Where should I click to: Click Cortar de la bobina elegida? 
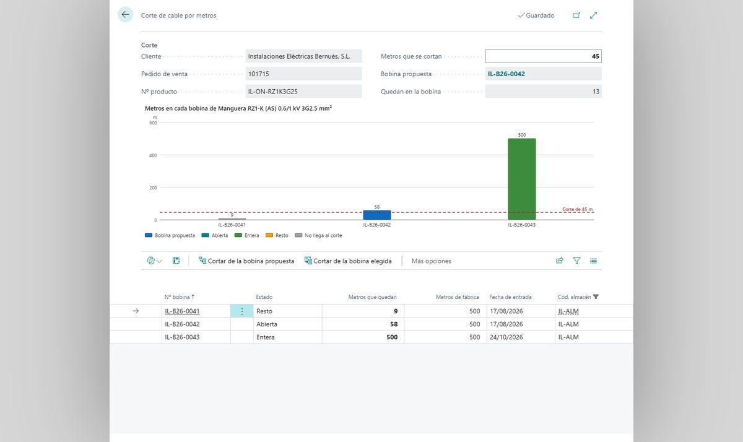[348, 261]
